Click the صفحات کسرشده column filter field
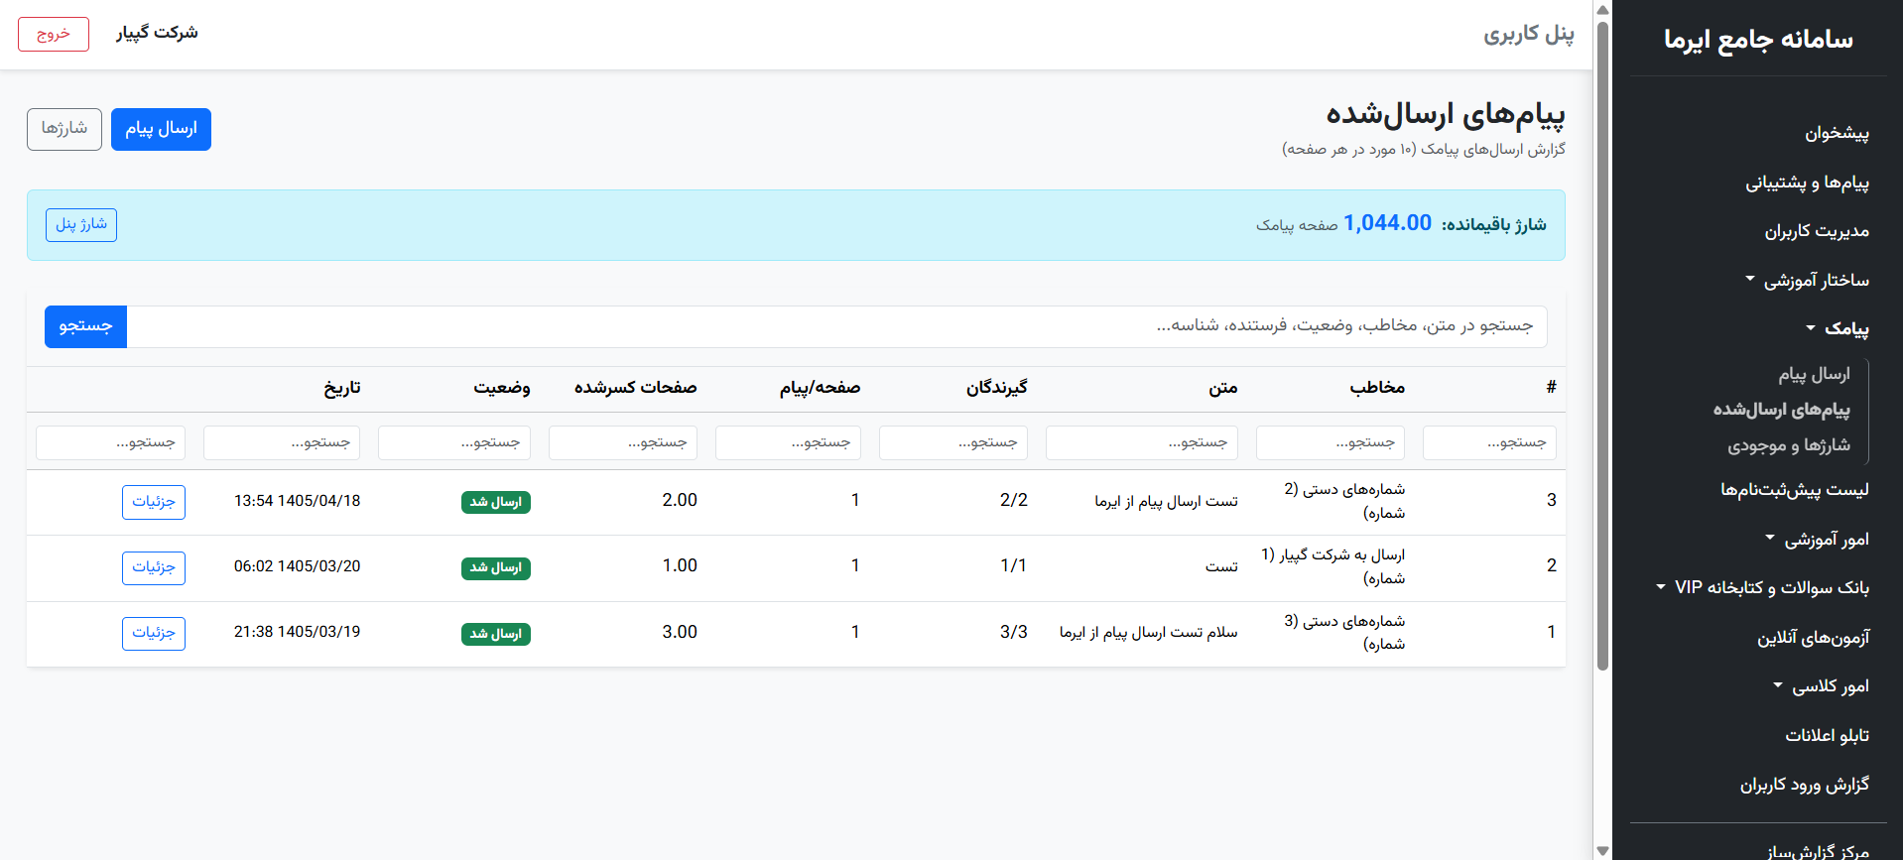 pos(623,442)
